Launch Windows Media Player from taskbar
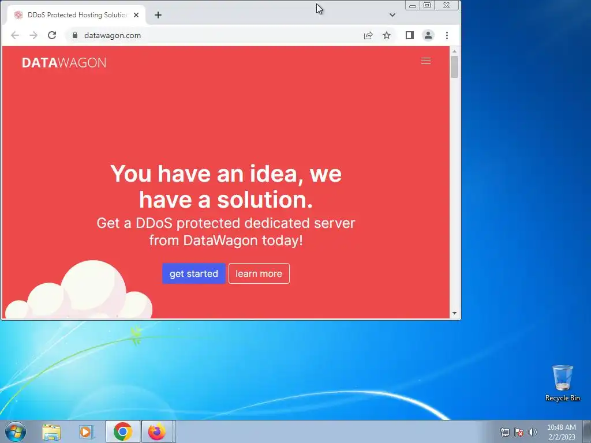 click(87, 432)
